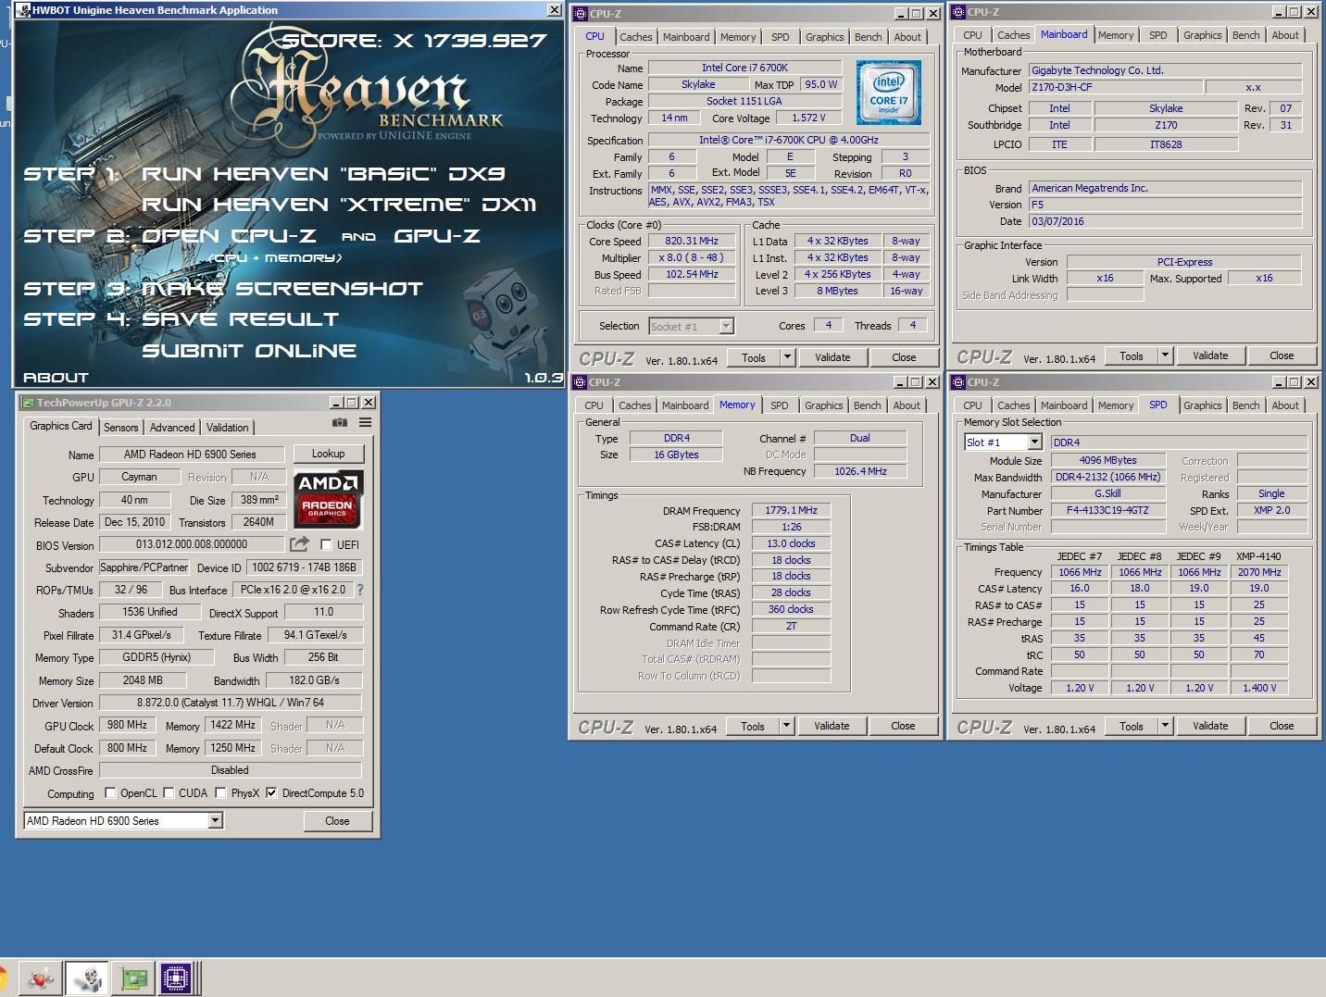Click the Tools dropdown arrow in CPU-Z Mainboard window
1326x997 pixels.
(x=1166, y=355)
